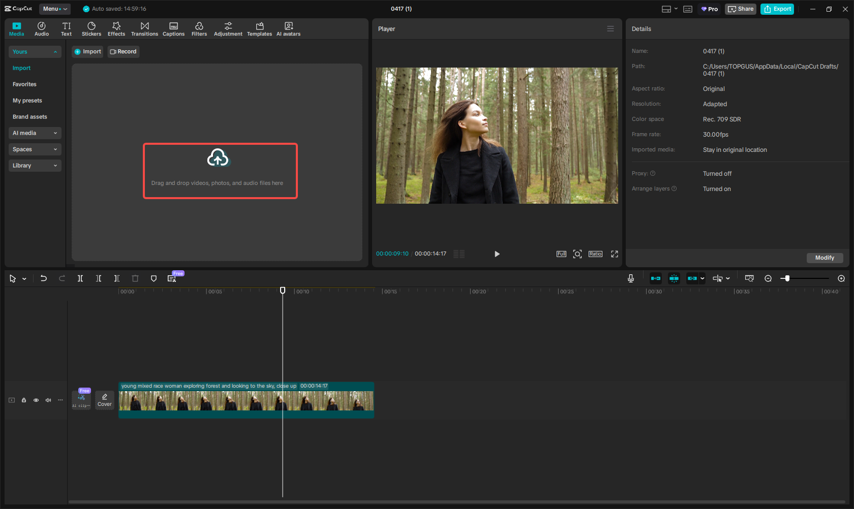Lock the video track
The width and height of the screenshot is (854, 509).
[x=24, y=400]
